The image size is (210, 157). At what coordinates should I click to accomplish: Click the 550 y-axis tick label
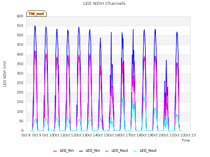click(x=20, y=26)
